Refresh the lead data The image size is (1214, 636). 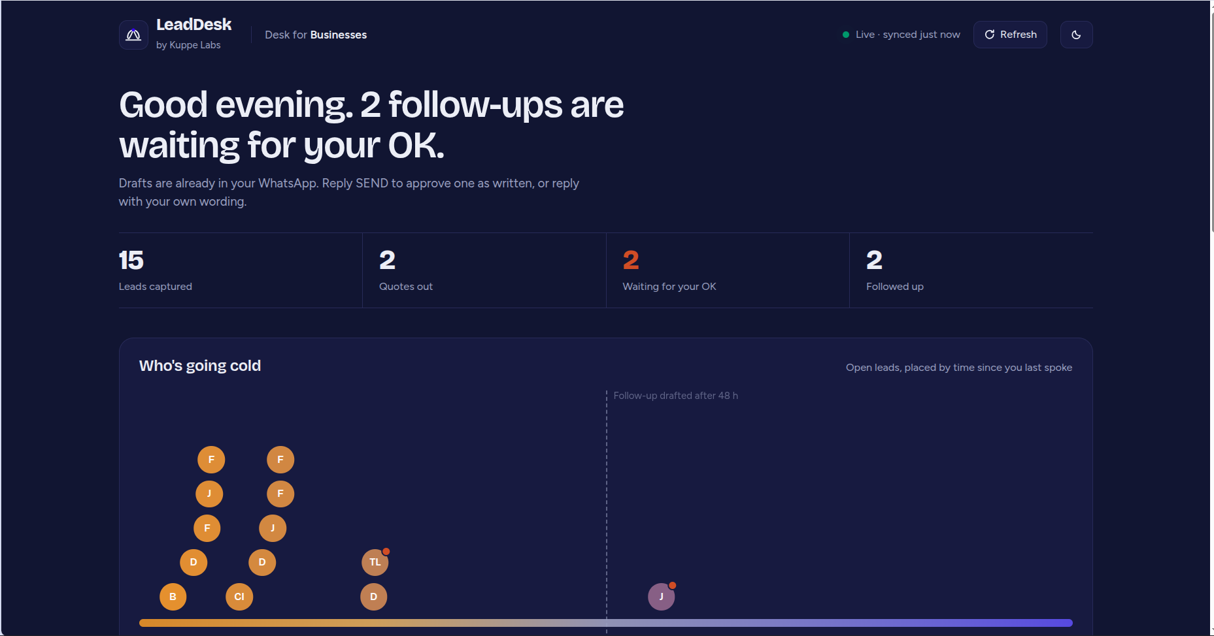coord(1010,35)
